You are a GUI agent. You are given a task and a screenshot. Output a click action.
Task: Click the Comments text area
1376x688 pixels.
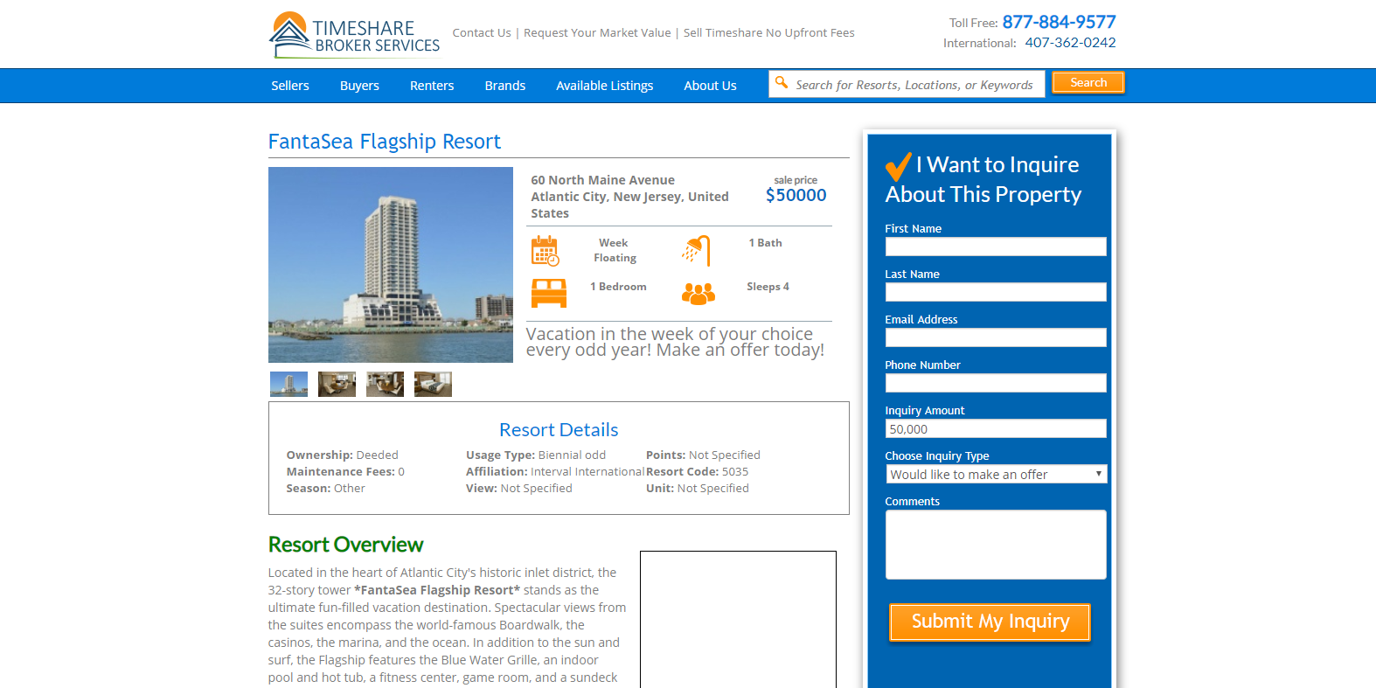(996, 545)
